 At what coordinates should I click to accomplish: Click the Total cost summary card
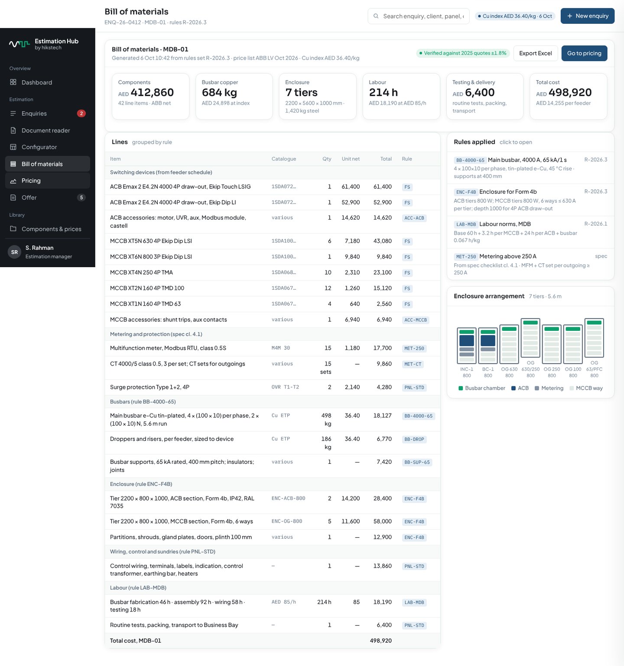(568, 96)
